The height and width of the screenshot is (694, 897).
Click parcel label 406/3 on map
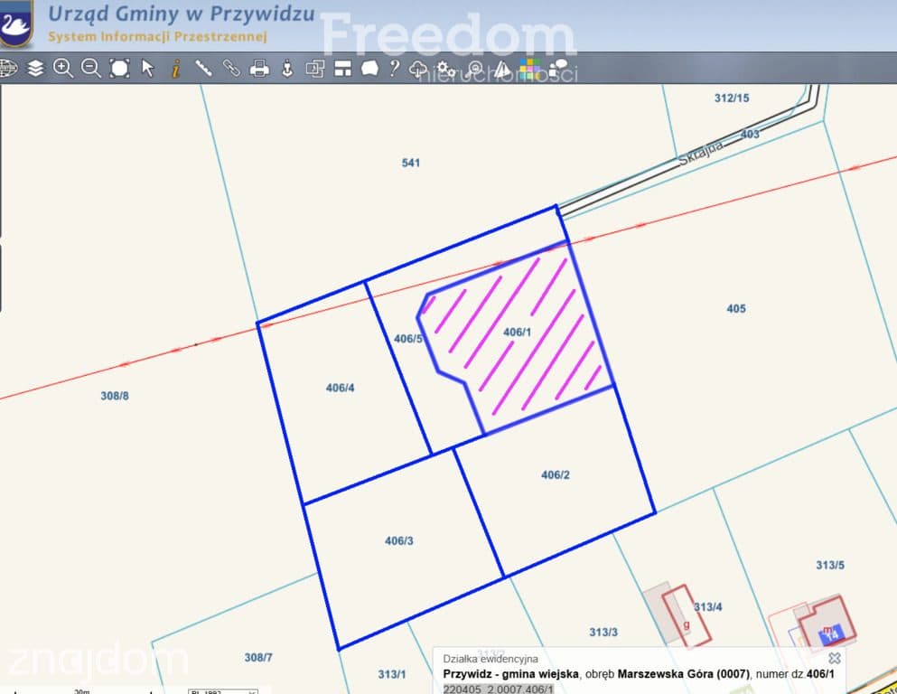[x=398, y=540]
